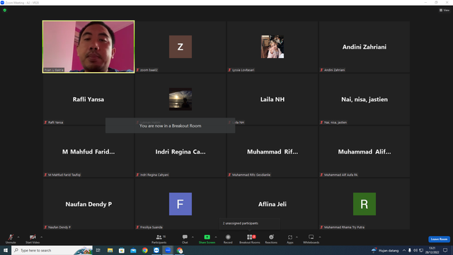The image size is (453, 255).
Task: Open File Explorer from taskbar
Action: click(x=110, y=250)
